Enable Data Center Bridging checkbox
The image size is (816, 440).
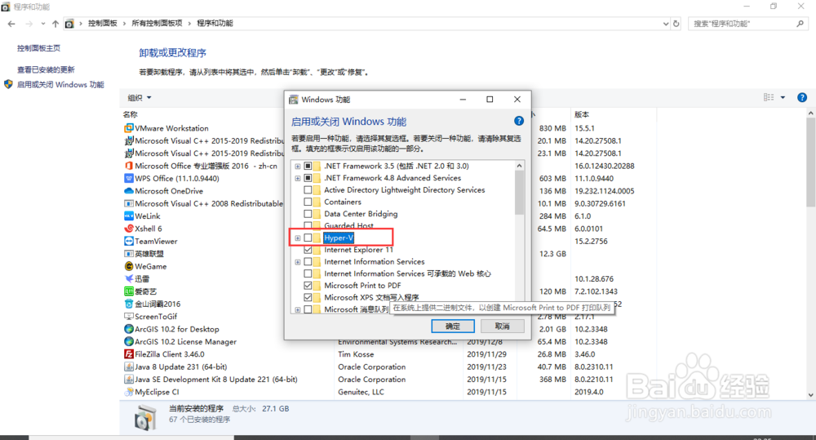coord(308,214)
